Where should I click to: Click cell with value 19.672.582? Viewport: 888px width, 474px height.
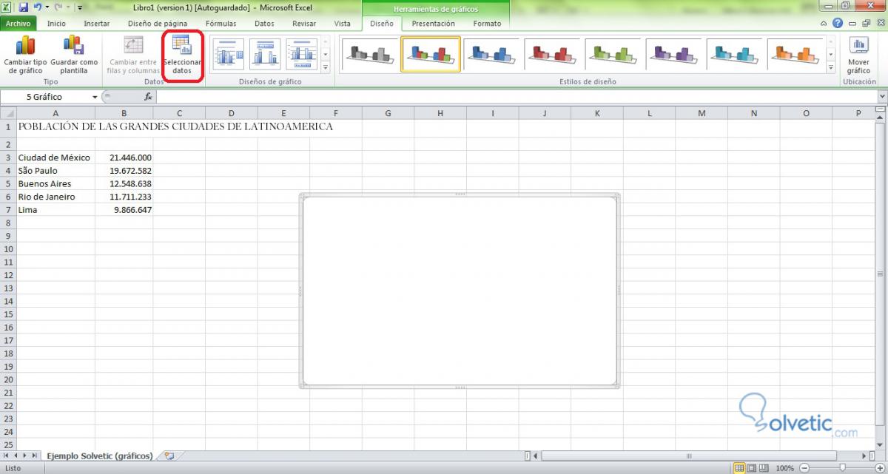pyautogui.click(x=124, y=171)
